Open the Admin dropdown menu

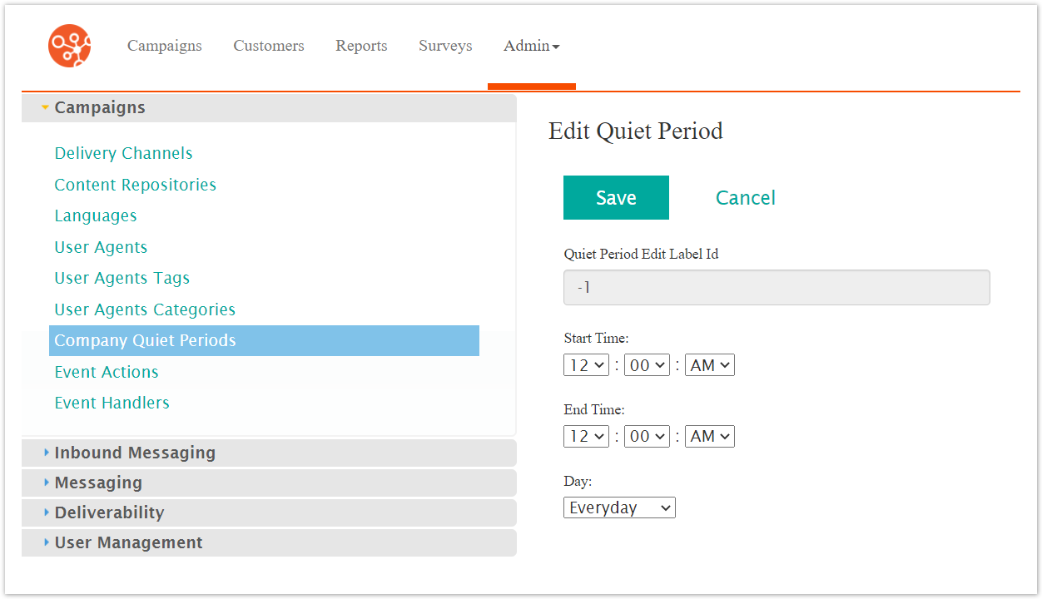[531, 46]
